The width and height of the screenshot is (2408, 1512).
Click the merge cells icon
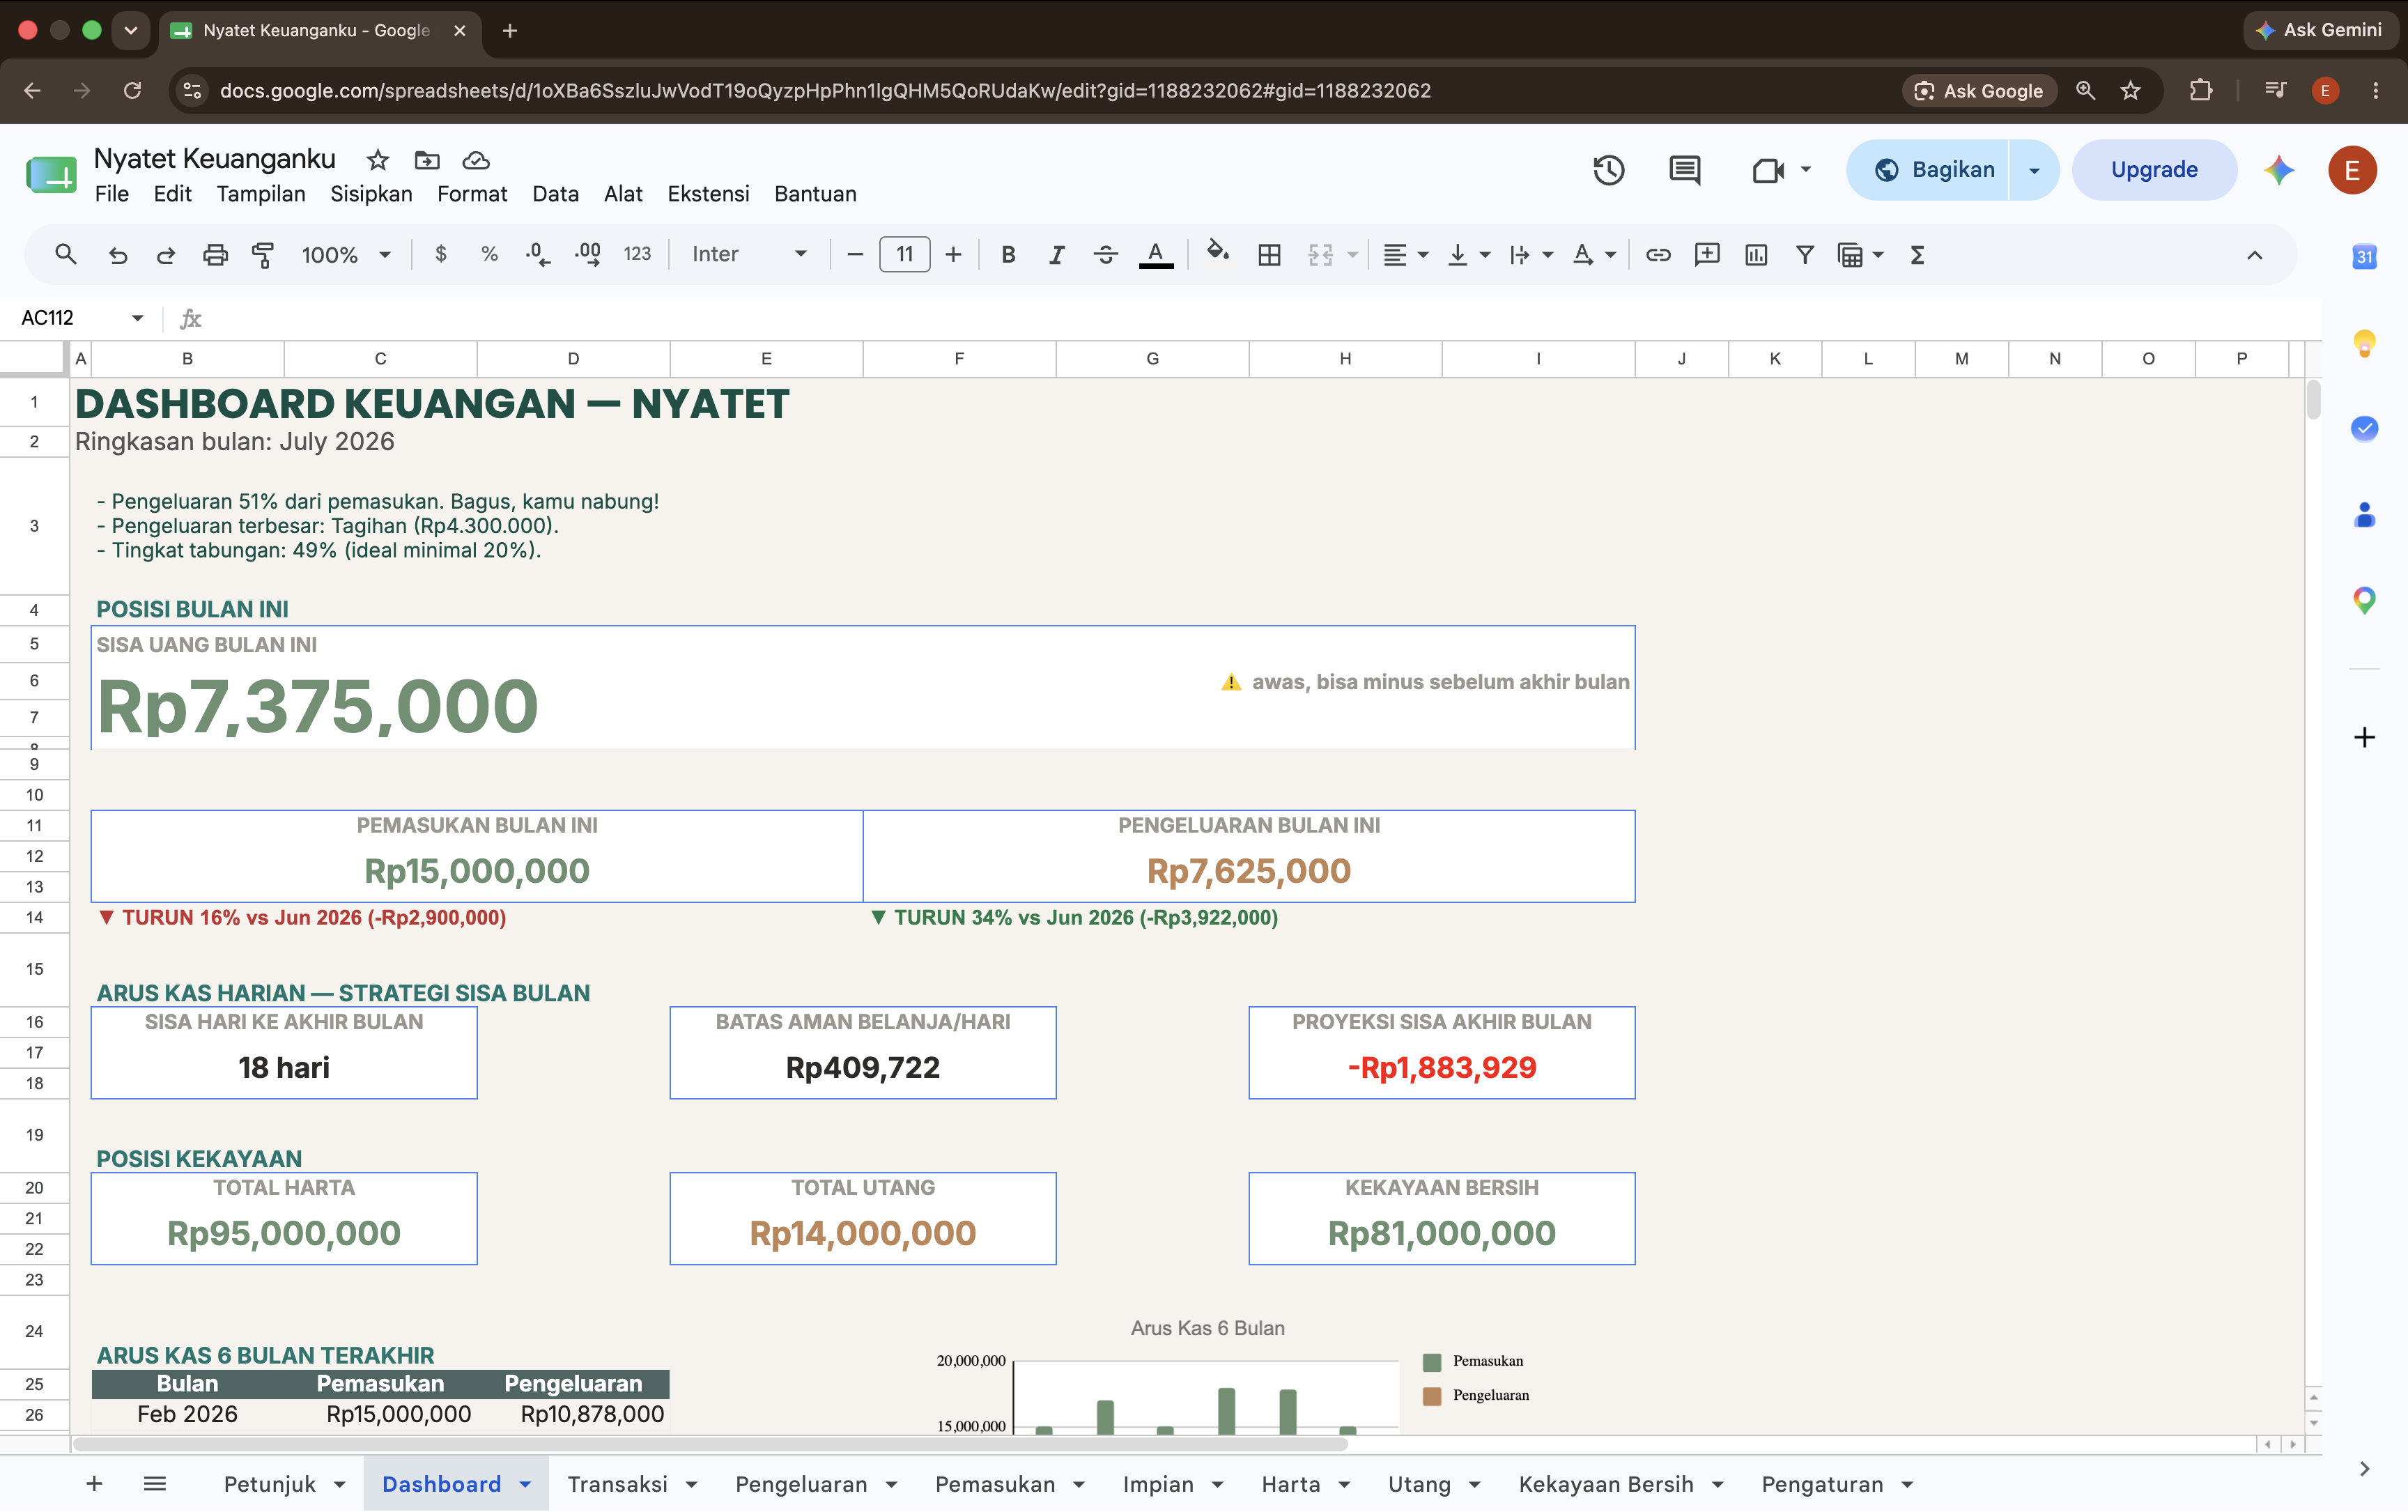[x=1321, y=255]
